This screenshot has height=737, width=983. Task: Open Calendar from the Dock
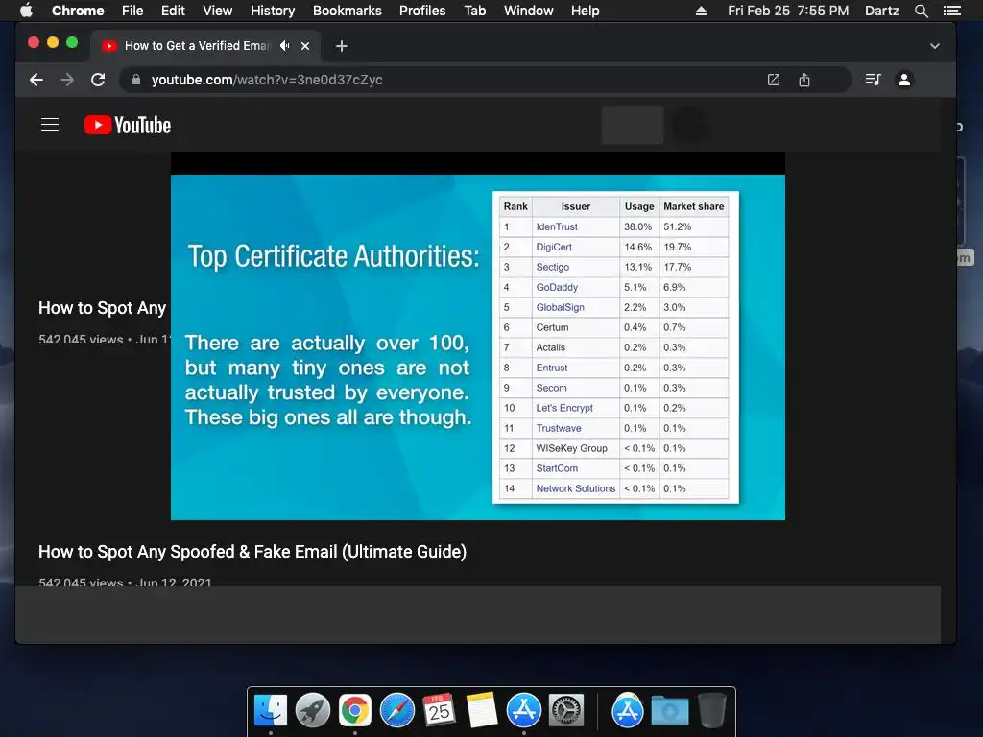pos(439,711)
